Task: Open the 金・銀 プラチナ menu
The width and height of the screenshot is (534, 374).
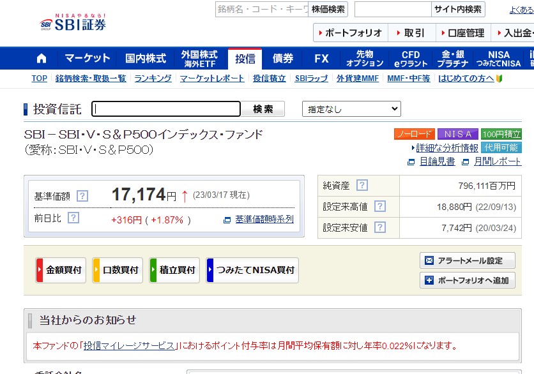Action: tap(453, 58)
